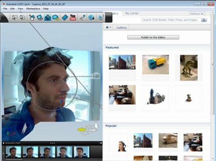Open the Edit menu
Image resolution: width=216 pixels, height=161 pixels.
pos(13,8)
